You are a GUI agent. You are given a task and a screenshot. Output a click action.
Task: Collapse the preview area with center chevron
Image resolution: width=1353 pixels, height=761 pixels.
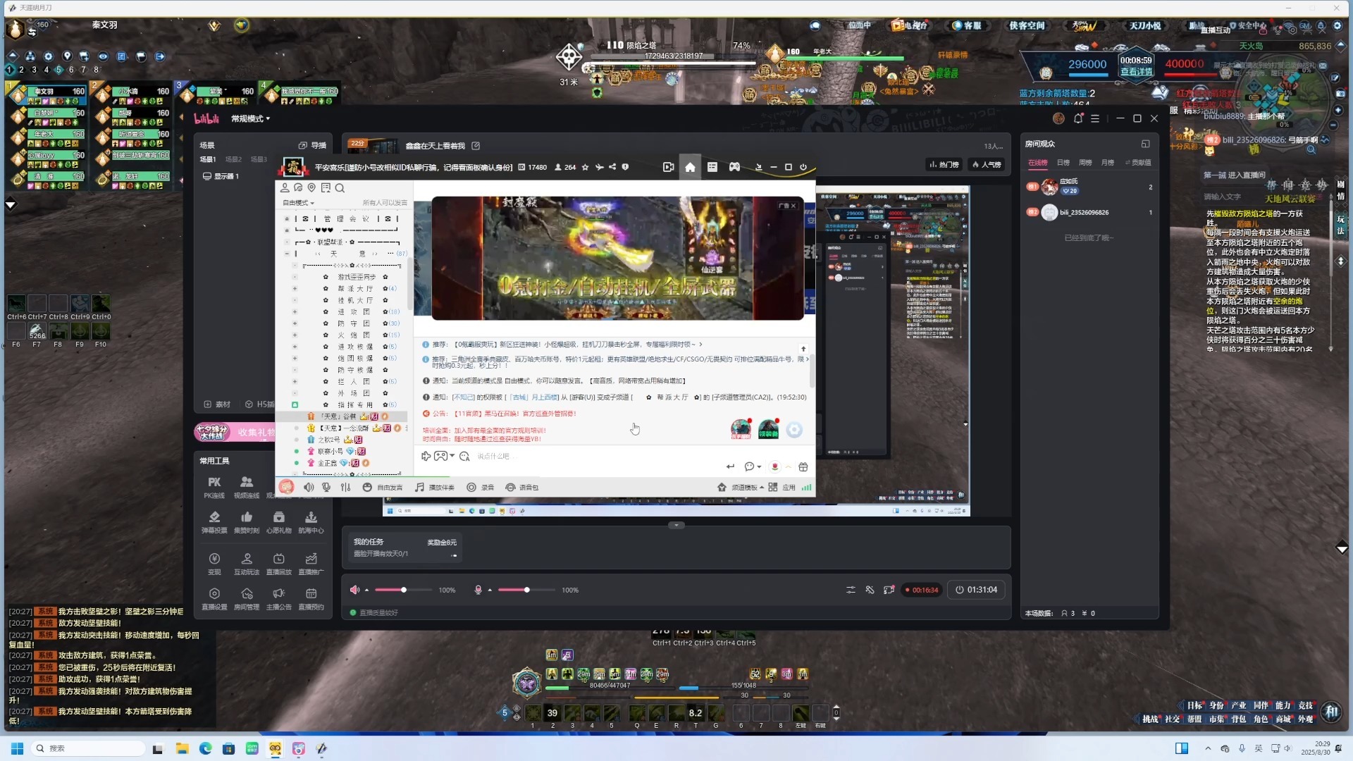pos(676,525)
